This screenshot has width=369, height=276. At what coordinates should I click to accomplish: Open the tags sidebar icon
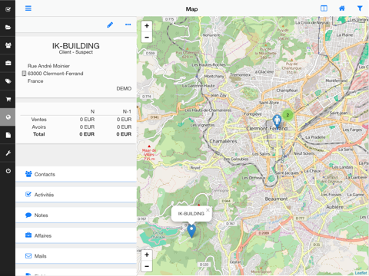[x=8, y=81]
